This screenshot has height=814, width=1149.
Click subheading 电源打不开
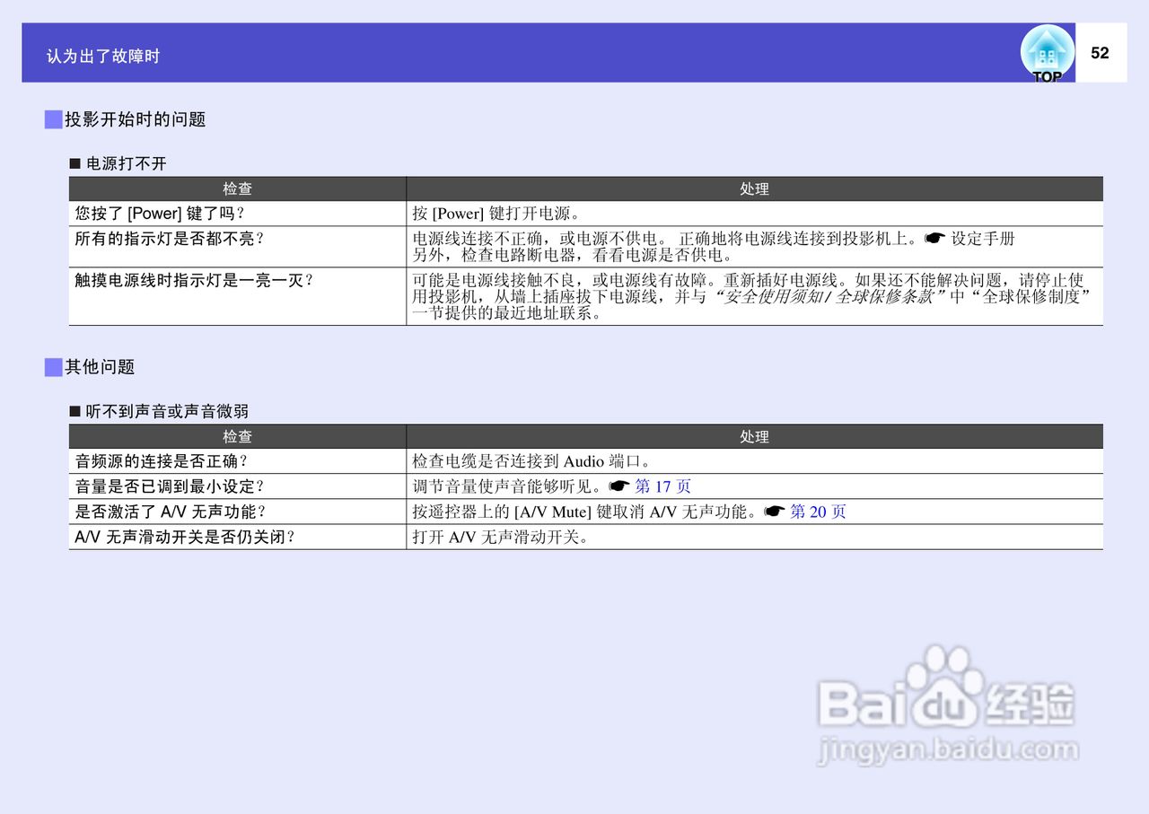click(x=127, y=164)
